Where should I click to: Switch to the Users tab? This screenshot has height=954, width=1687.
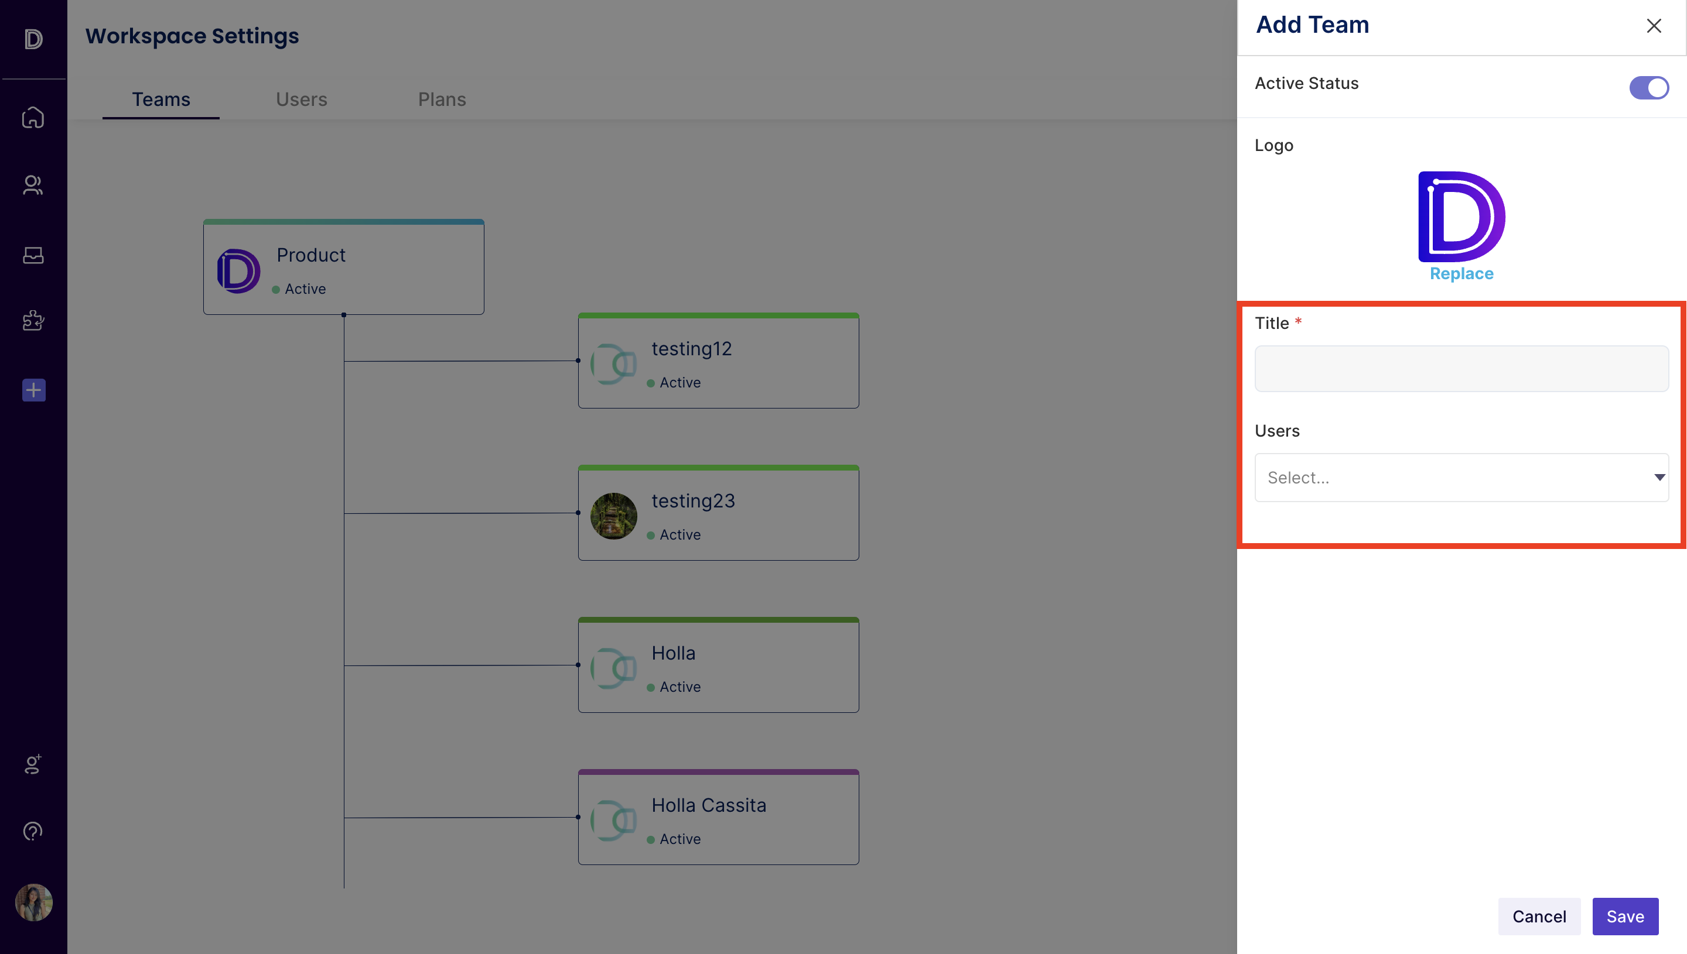pos(302,99)
